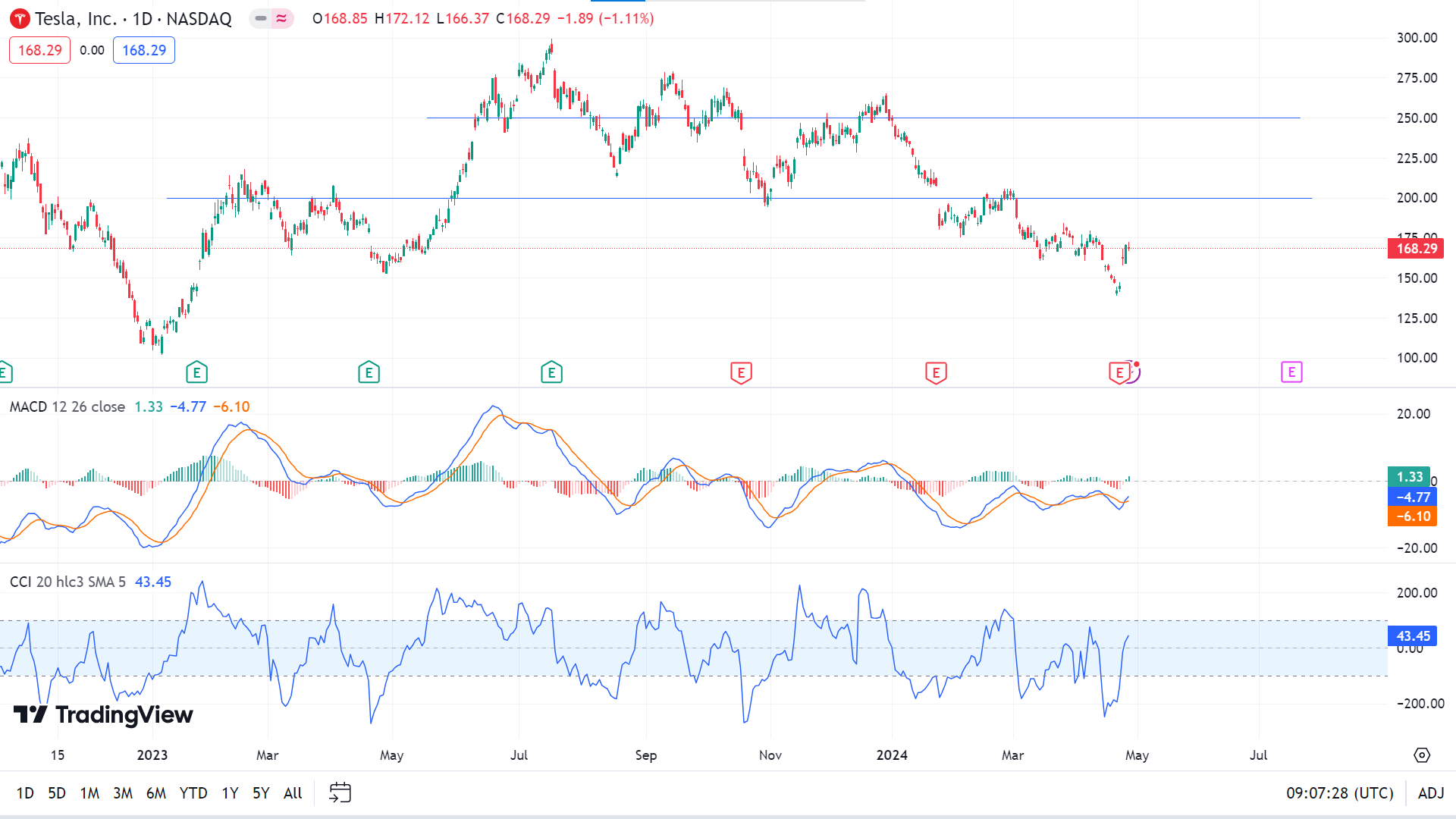This screenshot has width=1456, height=819.
Task: Click the 0.00 spread value
Action: pyautogui.click(x=92, y=50)
